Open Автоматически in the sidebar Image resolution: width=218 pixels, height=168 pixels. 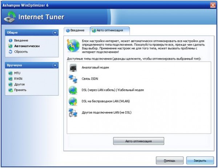tap(27, 46)
